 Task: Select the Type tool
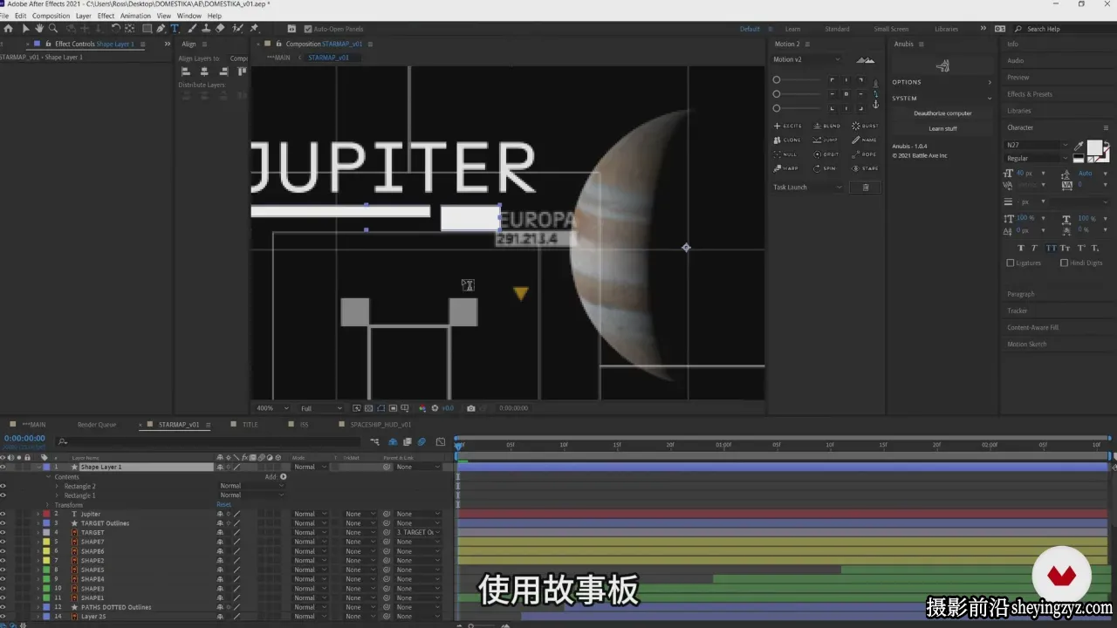point(175,29)
